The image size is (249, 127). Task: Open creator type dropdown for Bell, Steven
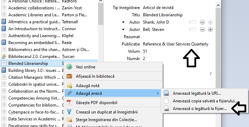pos(123,29)
